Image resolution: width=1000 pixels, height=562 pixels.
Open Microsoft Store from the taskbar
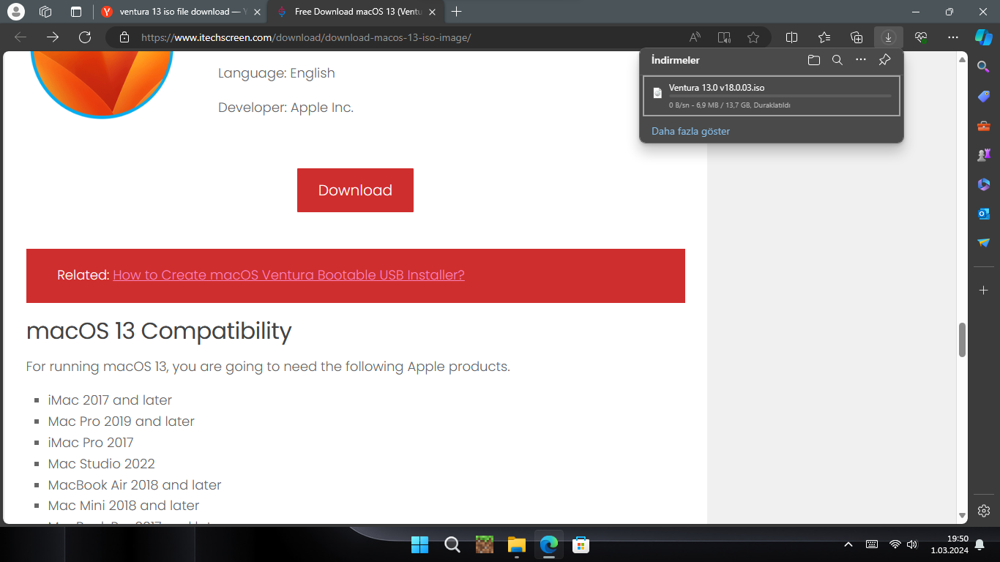[x=581, y=544]
